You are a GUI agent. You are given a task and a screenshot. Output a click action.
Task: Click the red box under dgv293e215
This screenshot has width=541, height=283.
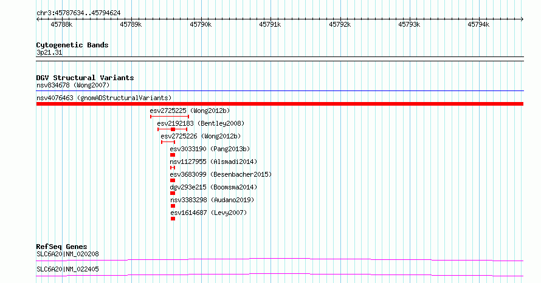coord(173,193)
